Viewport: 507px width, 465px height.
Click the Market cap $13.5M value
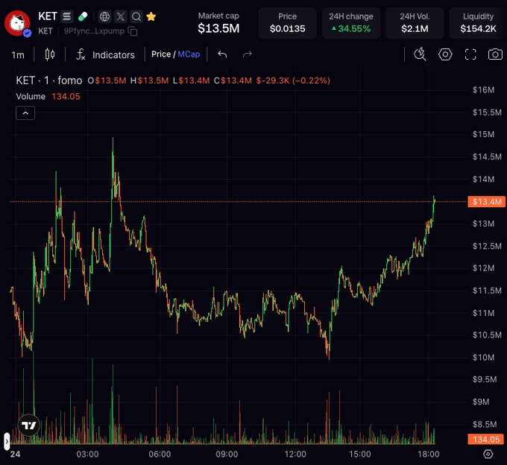[218, 28]
